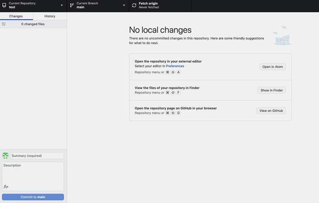Click the repository name 'test'
319x203 pixels.
12,7
